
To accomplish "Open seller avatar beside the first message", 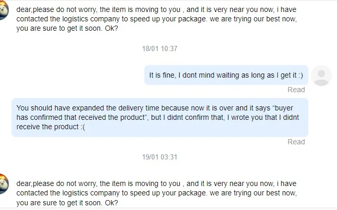I will (4, 10).
